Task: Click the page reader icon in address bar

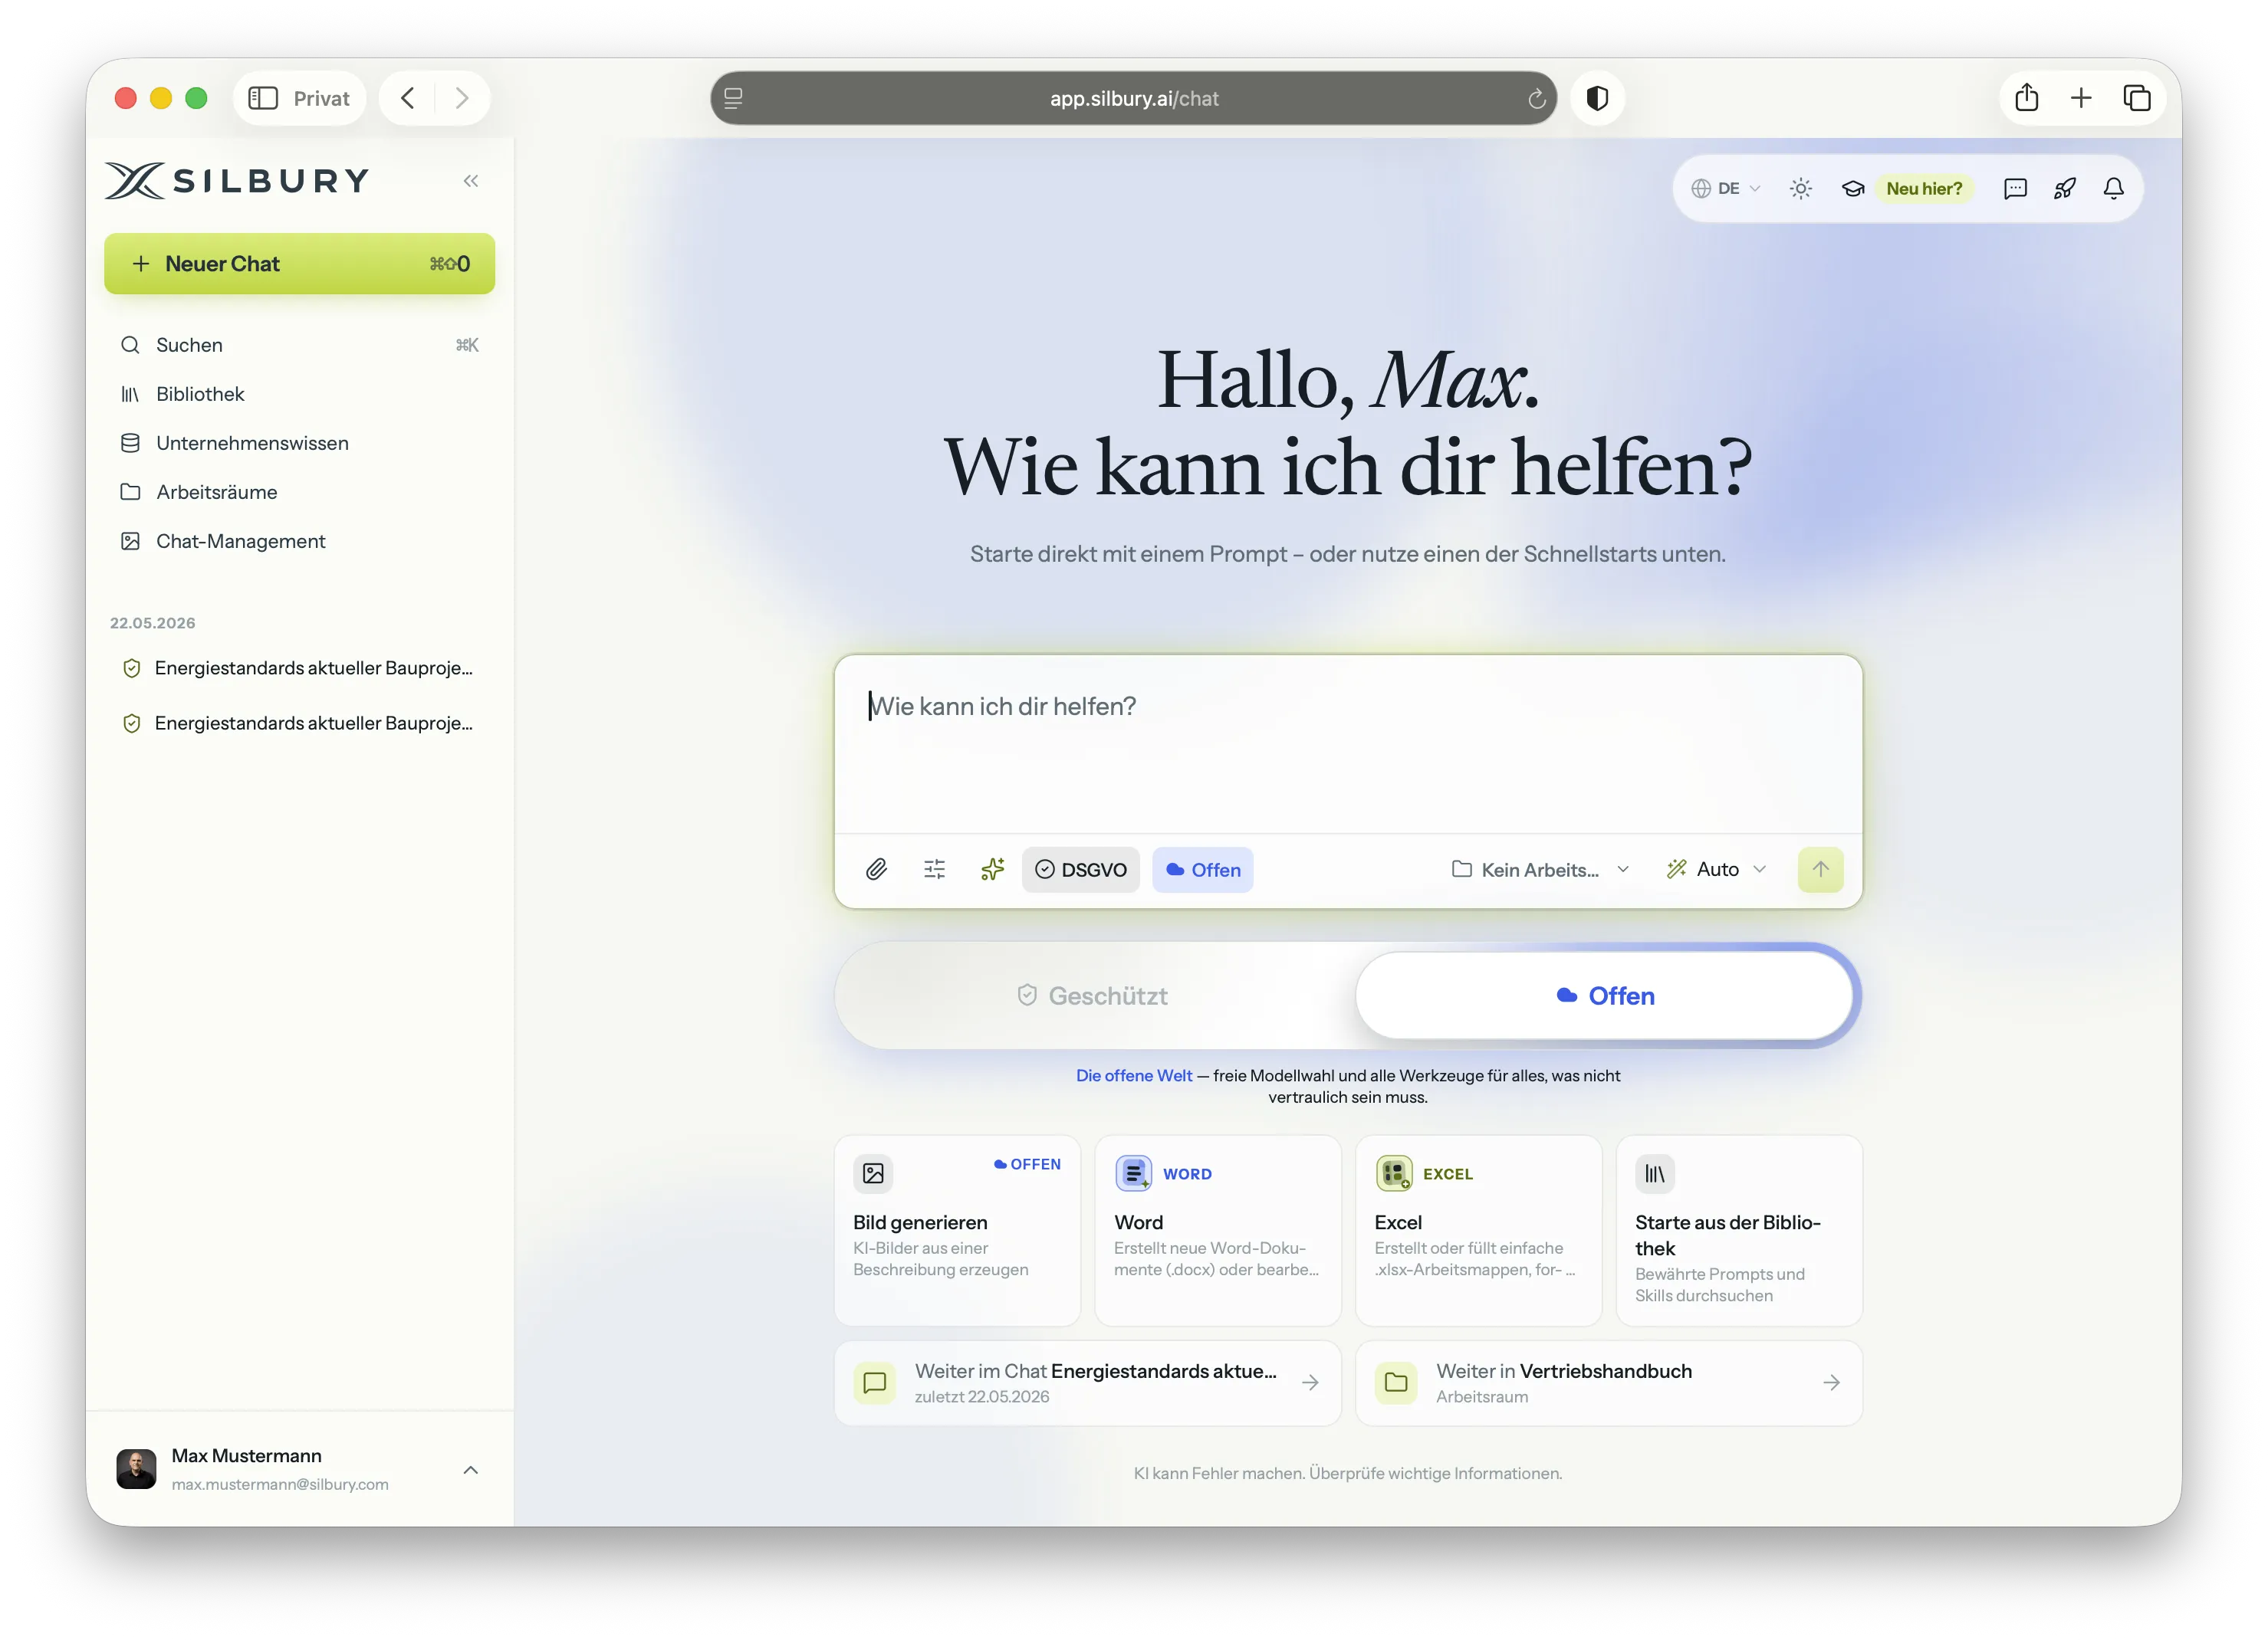Action: (x=733, y=98)
